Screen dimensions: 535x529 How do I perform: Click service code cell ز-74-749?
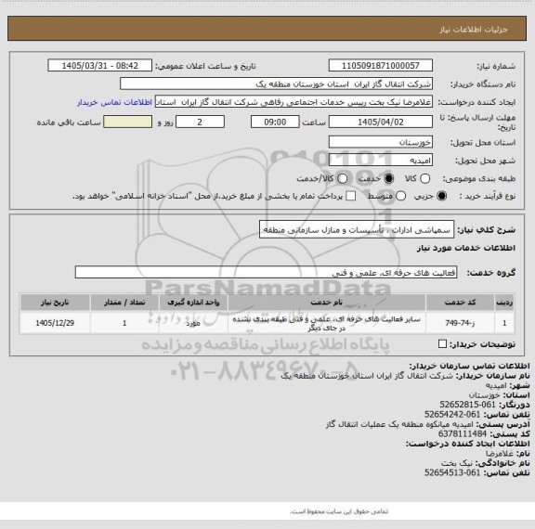click(460, 323)
